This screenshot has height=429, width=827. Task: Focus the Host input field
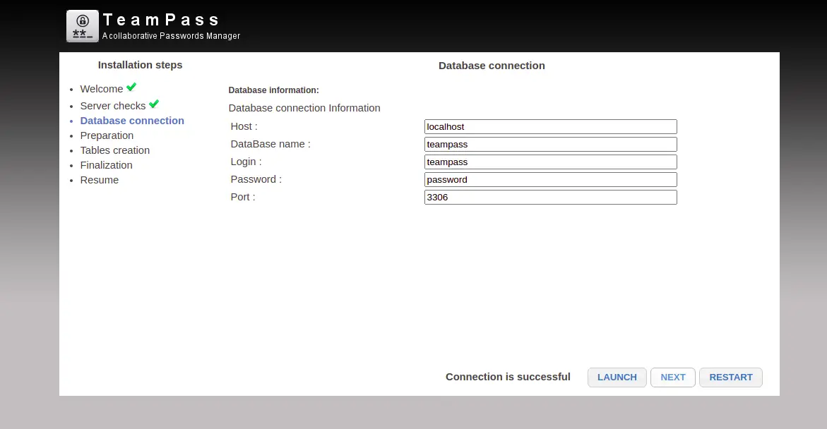point(551,126)
